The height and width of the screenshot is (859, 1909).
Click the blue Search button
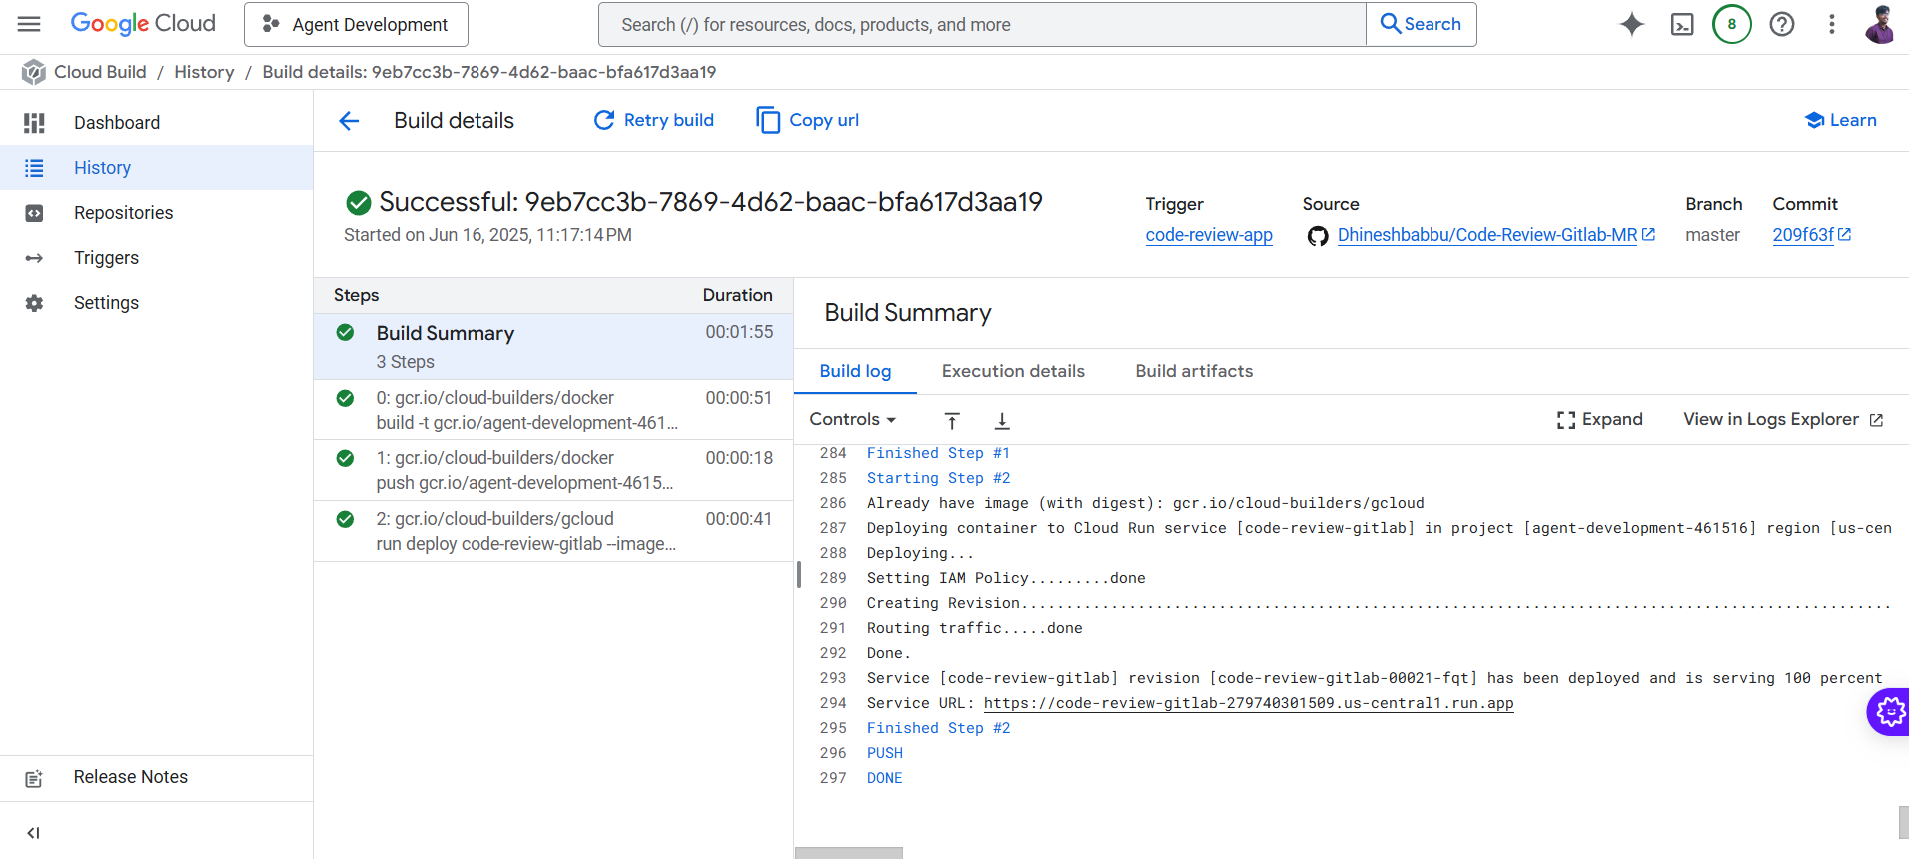coord(1421,24)
